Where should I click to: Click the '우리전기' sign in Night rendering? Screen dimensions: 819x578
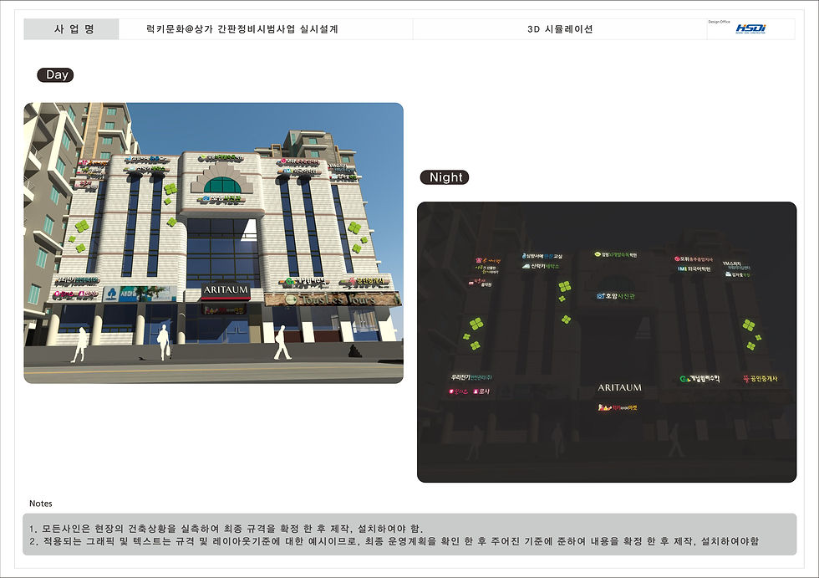471,376
